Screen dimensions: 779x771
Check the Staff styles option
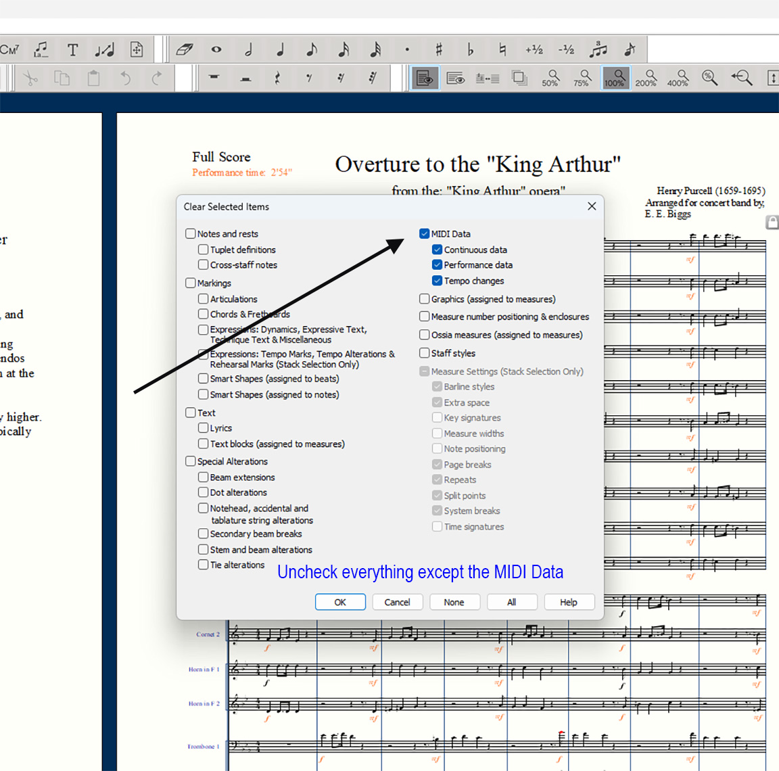tap(425, 353)
